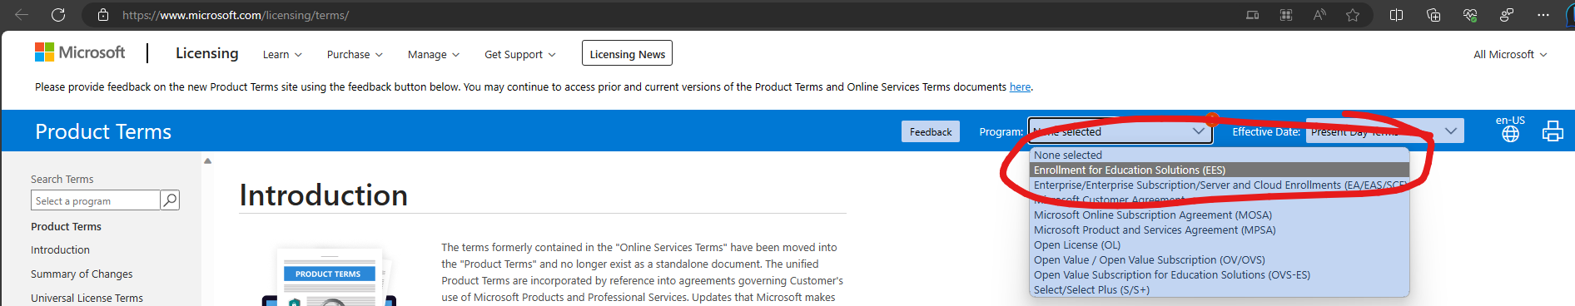Reload the page with the refresh icon
The width and height of the screenshot is (1575, 306).
click(x=58, y=15)
